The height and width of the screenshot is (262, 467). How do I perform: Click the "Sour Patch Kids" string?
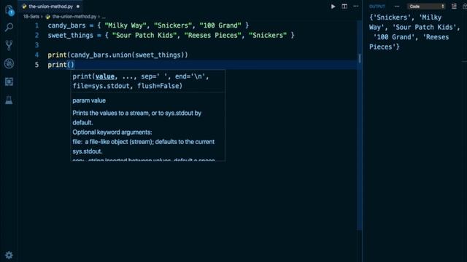point(144,36)
